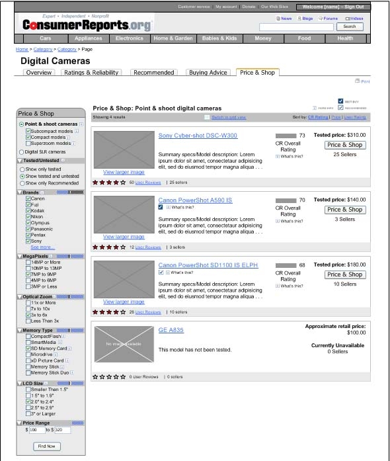This screenshot has height=461, width=390.
Task: Click the info icon next to xD Picture Card
Action: coord(67,360)
